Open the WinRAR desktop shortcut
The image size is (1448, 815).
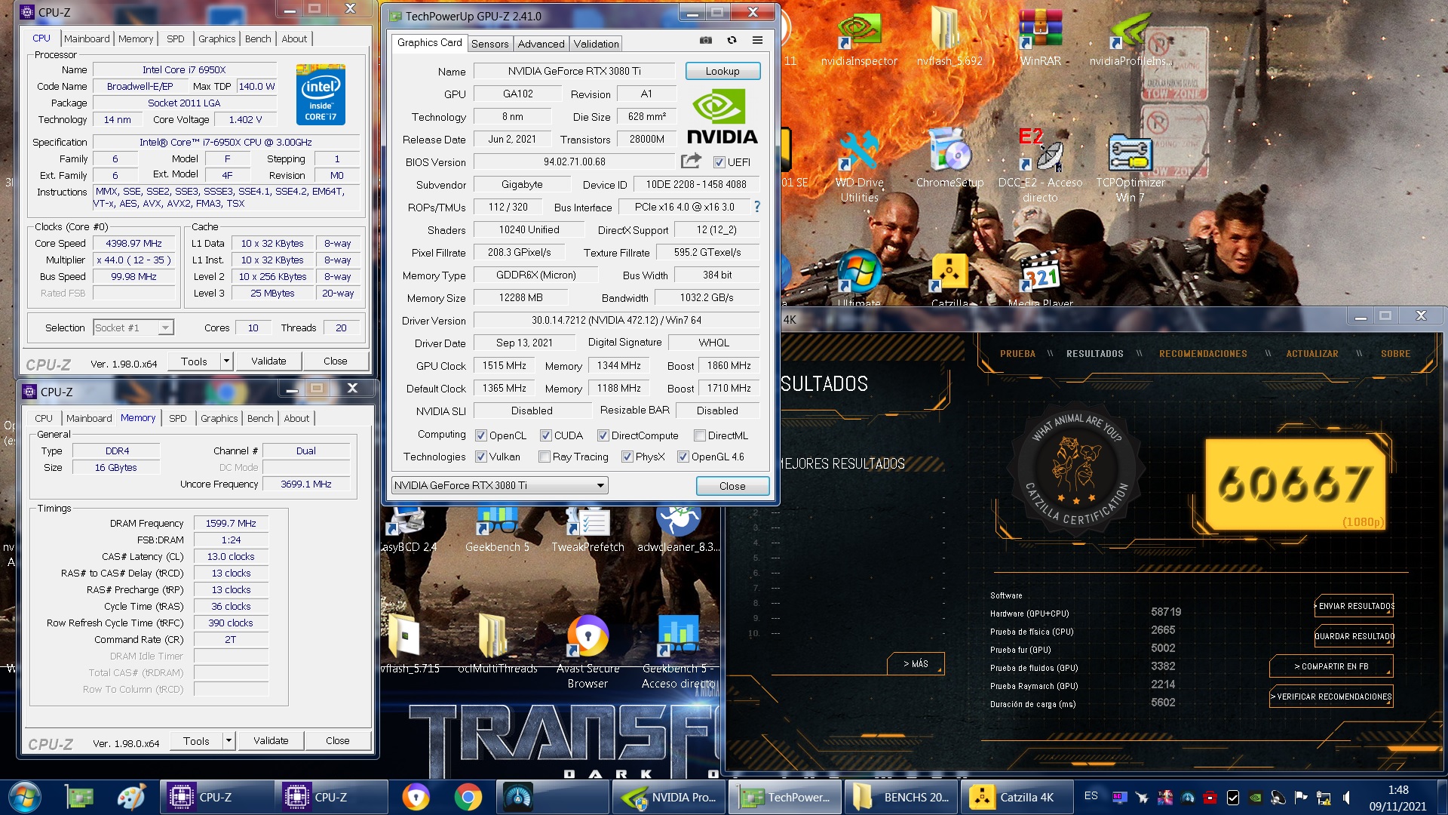pos(1040,38)
